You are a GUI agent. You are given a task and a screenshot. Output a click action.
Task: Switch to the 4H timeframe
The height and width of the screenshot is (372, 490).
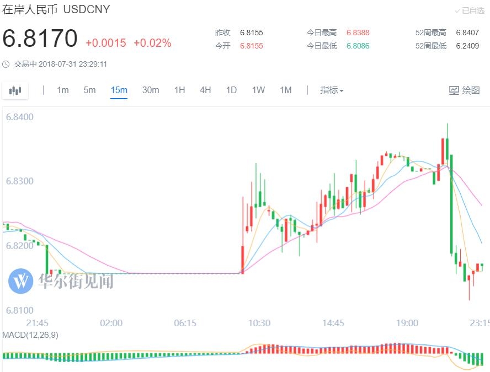(x=205, y=90)
